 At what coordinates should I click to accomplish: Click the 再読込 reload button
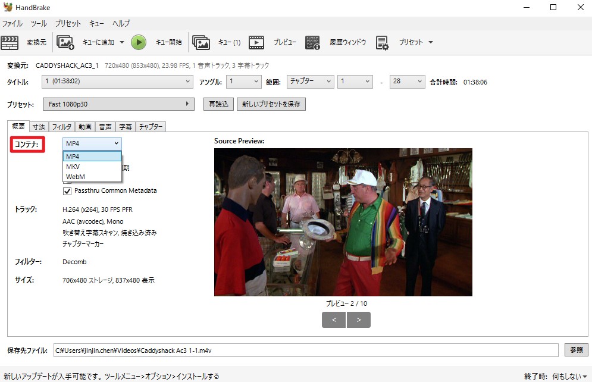pyautogui.click(x=218, y=104)
